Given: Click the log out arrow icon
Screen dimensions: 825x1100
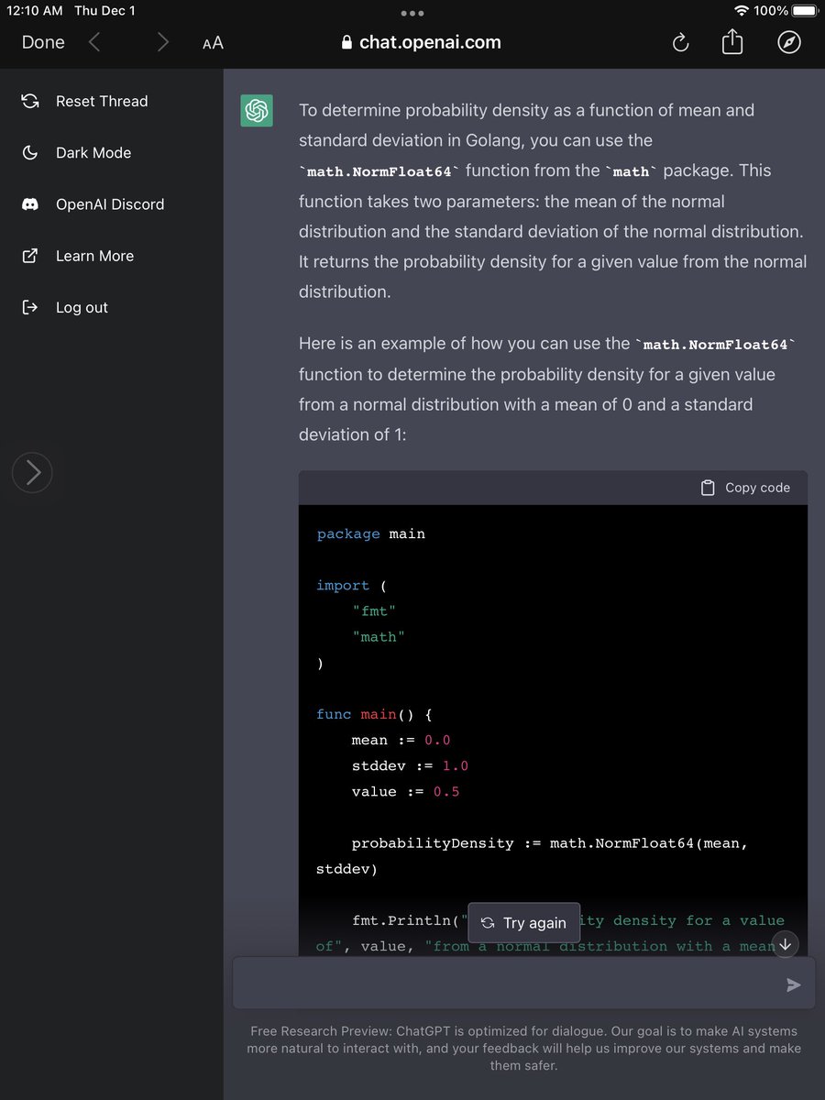Looking at the screenshot, I should [x=29, y=307].
